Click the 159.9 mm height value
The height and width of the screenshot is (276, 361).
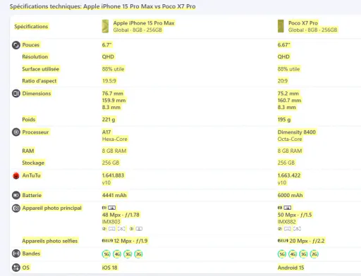[114, 101]
